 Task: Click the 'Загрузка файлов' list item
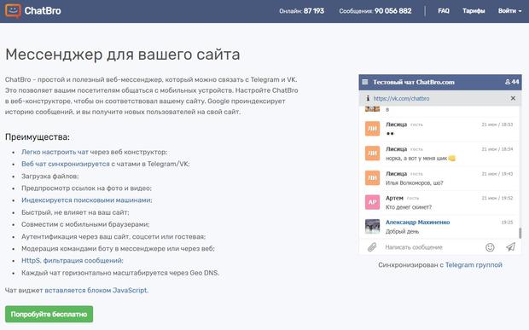click(50, 176)
